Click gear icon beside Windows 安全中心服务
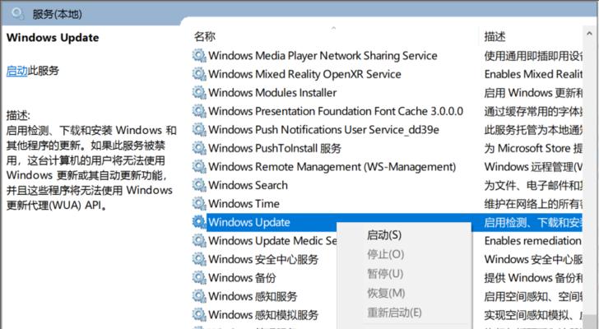Viewport: 599px width, 329px height. [x=199, y=259]
